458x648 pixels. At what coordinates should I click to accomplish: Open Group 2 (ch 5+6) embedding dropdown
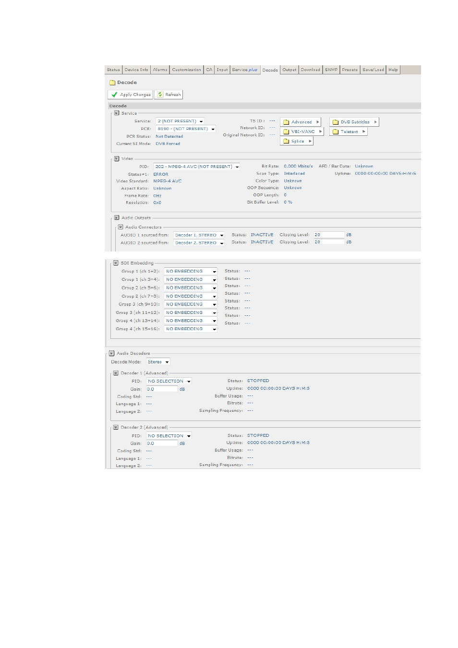tap(191, 288)
